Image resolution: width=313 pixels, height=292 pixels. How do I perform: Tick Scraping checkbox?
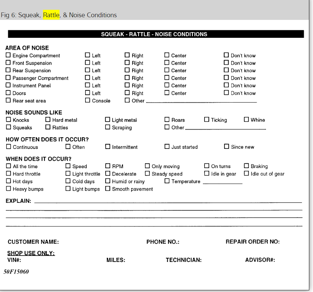coord(107,127)
